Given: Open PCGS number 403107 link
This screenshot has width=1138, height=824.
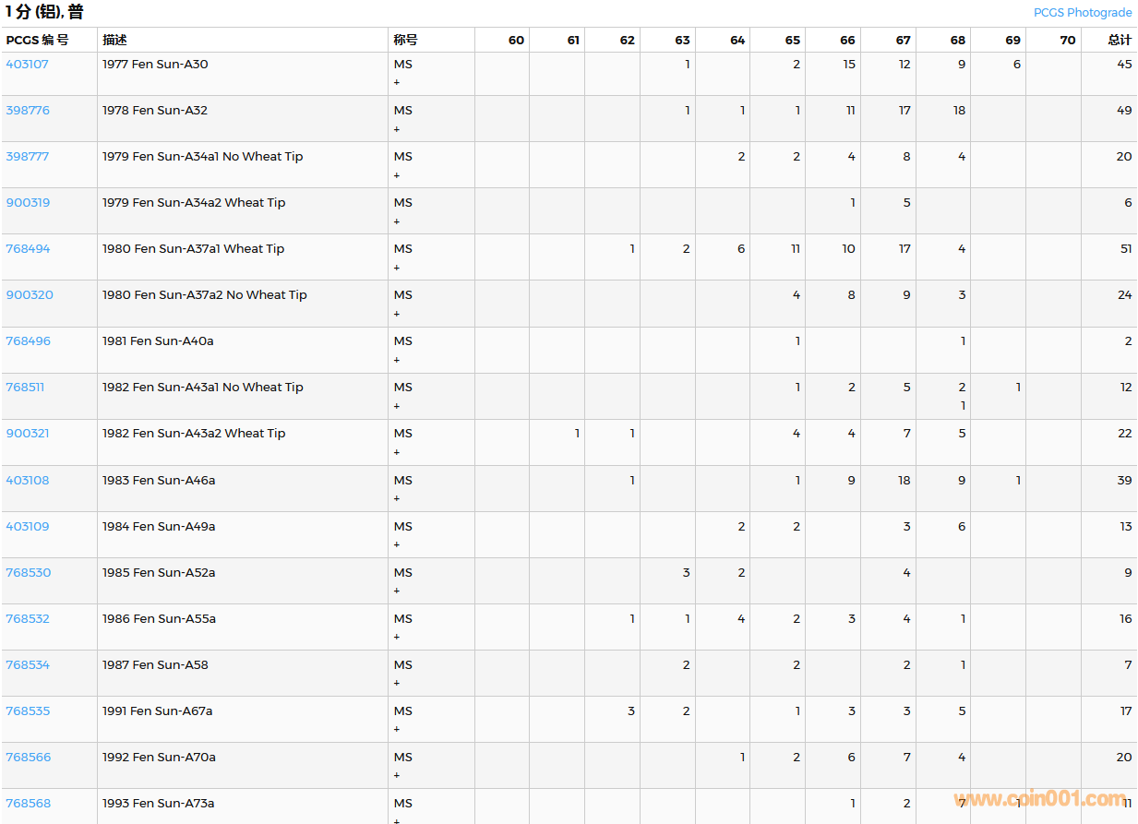Looking at the screenshot, I should (28, 65).
